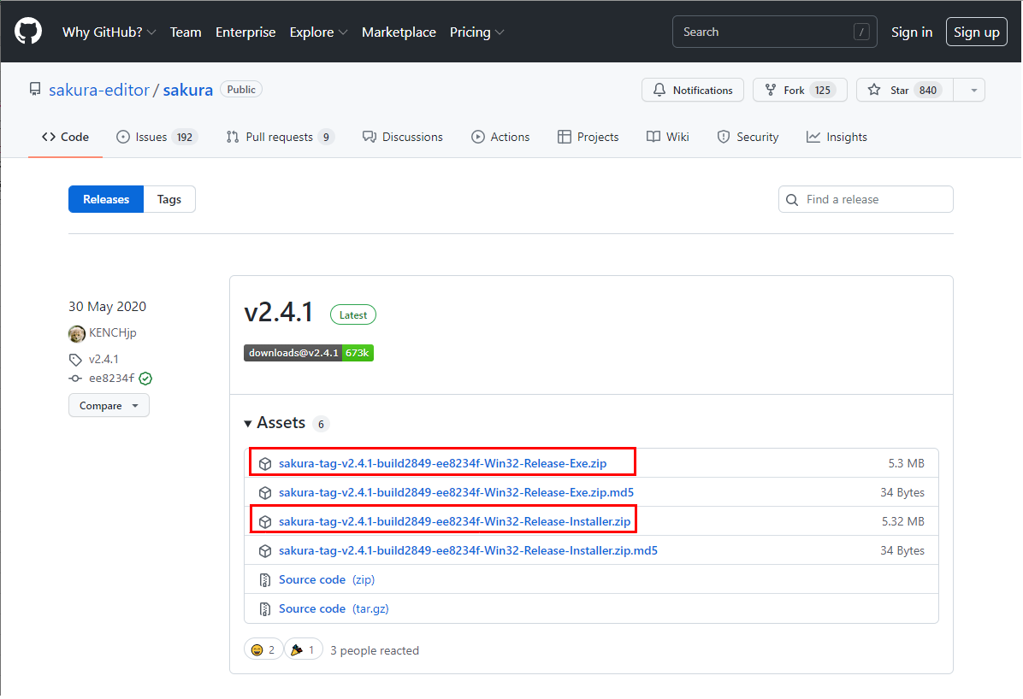1023x699 pixels.
Task: Open the Explore dropdown menu
Action: pyautogui.click(x=318, y=32)
